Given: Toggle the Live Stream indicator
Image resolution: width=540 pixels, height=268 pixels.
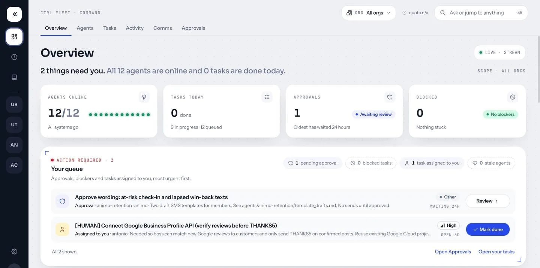Looking at the screenshot, I should click(x=499, y=52).
